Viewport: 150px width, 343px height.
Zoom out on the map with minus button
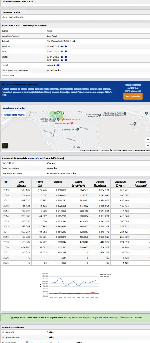[x=148, y=145]
